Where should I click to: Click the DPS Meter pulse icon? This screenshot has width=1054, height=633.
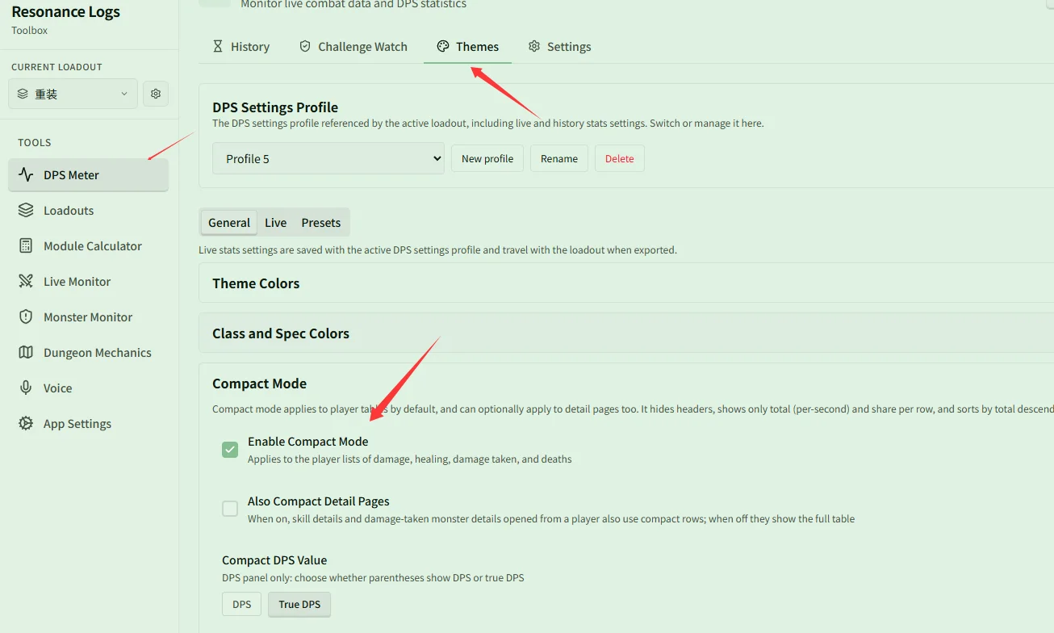(x=26, y=174)
